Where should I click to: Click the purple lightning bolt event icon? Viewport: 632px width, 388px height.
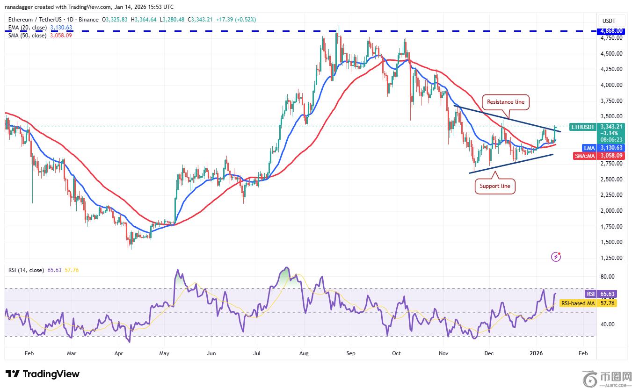pyautogui.click(x=556, y=256)
